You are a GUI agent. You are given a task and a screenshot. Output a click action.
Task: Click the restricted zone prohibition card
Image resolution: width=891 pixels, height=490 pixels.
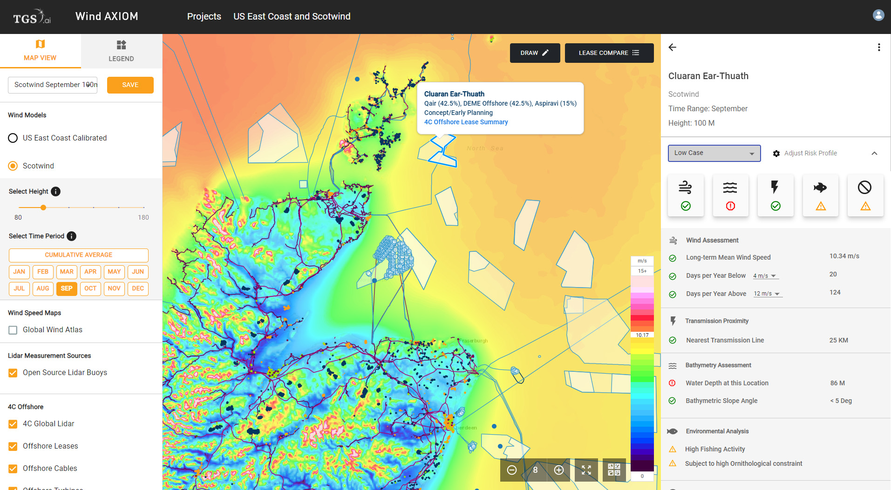[865, 195]
